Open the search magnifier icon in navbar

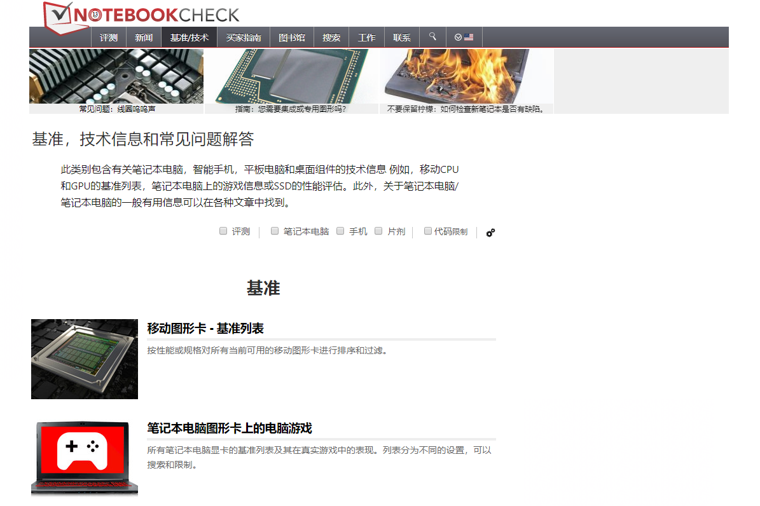pos(432,37)
